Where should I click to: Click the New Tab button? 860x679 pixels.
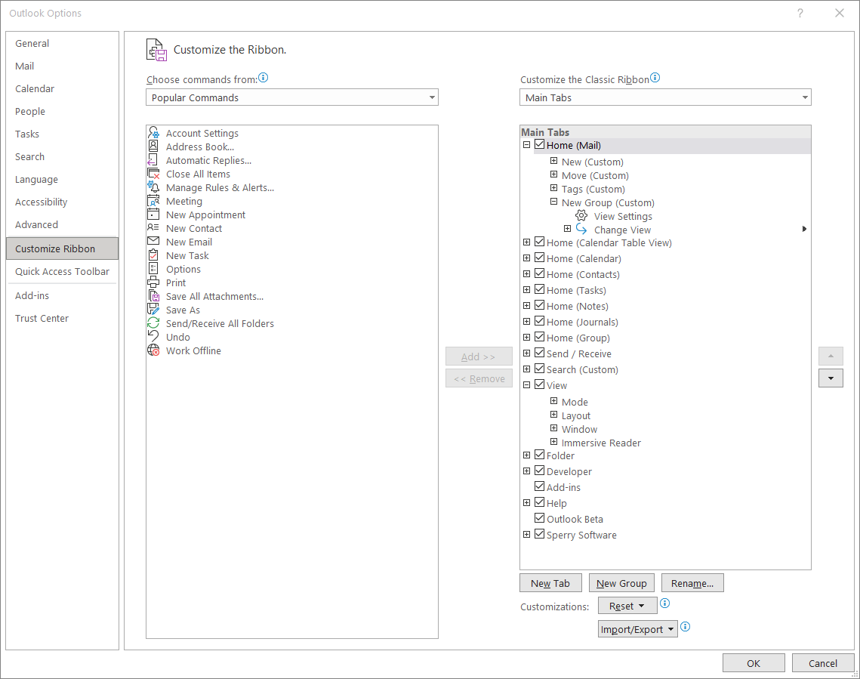(550, 583)
